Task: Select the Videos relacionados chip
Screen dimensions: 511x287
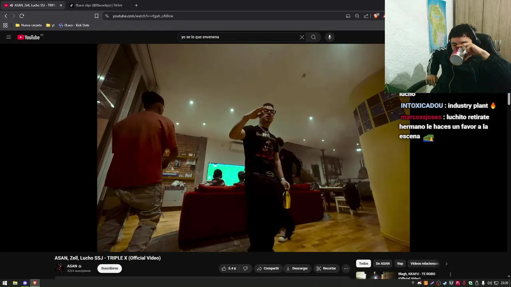Action: 424,263
